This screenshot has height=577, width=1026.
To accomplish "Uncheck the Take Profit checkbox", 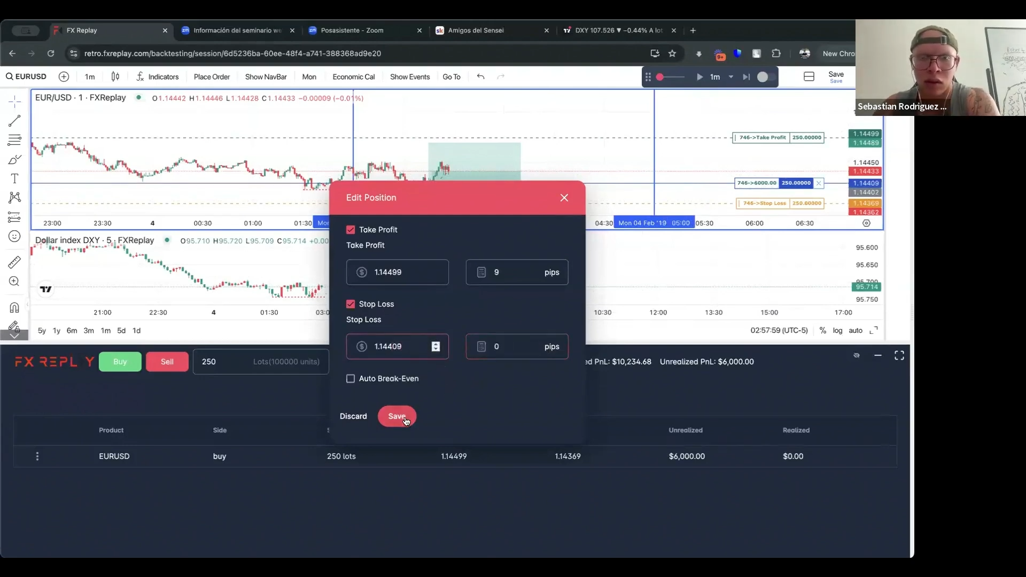I will 351,230.
